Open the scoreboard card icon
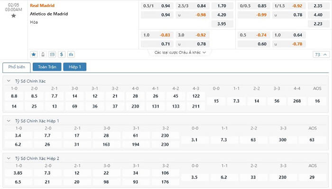 click(x=52, y=54)
